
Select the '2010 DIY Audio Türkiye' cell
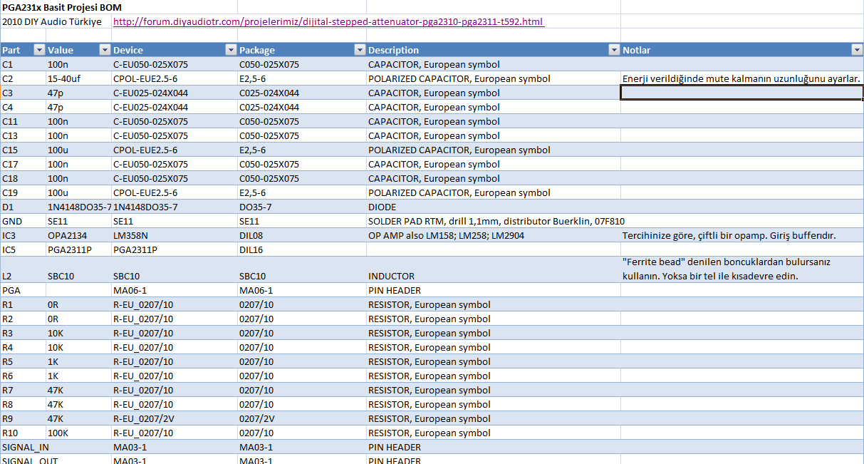click(52, 22)
